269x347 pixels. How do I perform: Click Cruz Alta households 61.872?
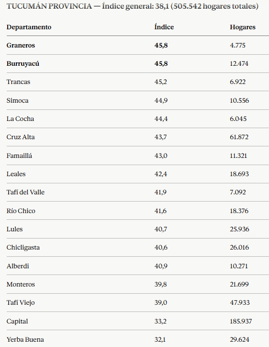pos(239,137)
